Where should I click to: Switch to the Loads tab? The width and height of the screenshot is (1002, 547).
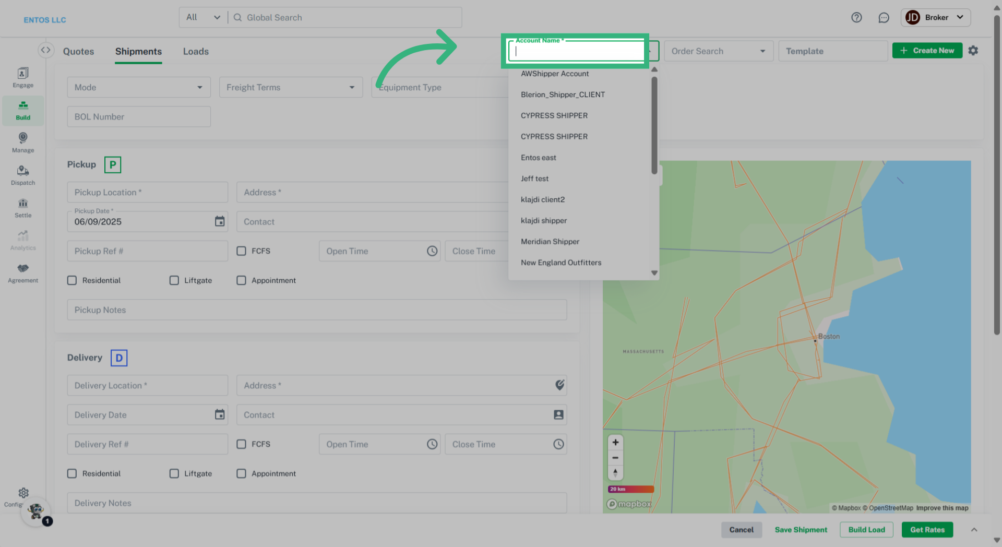pyautogui.click(x=196, y=51)
